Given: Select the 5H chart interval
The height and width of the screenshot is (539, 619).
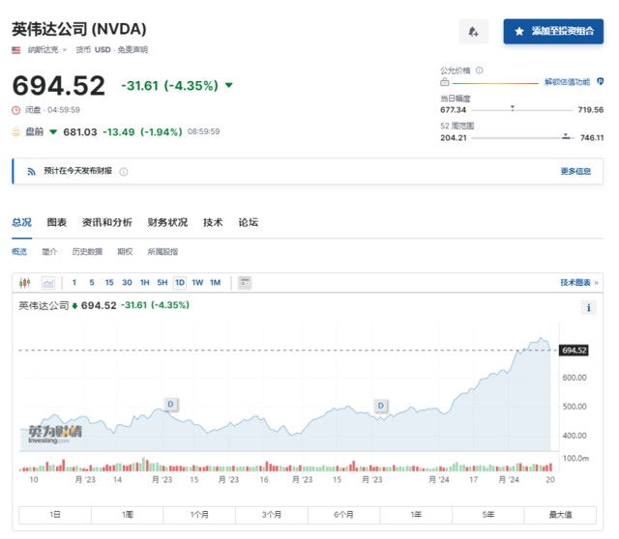Looking at the screenshot, I should pos(162,283).
